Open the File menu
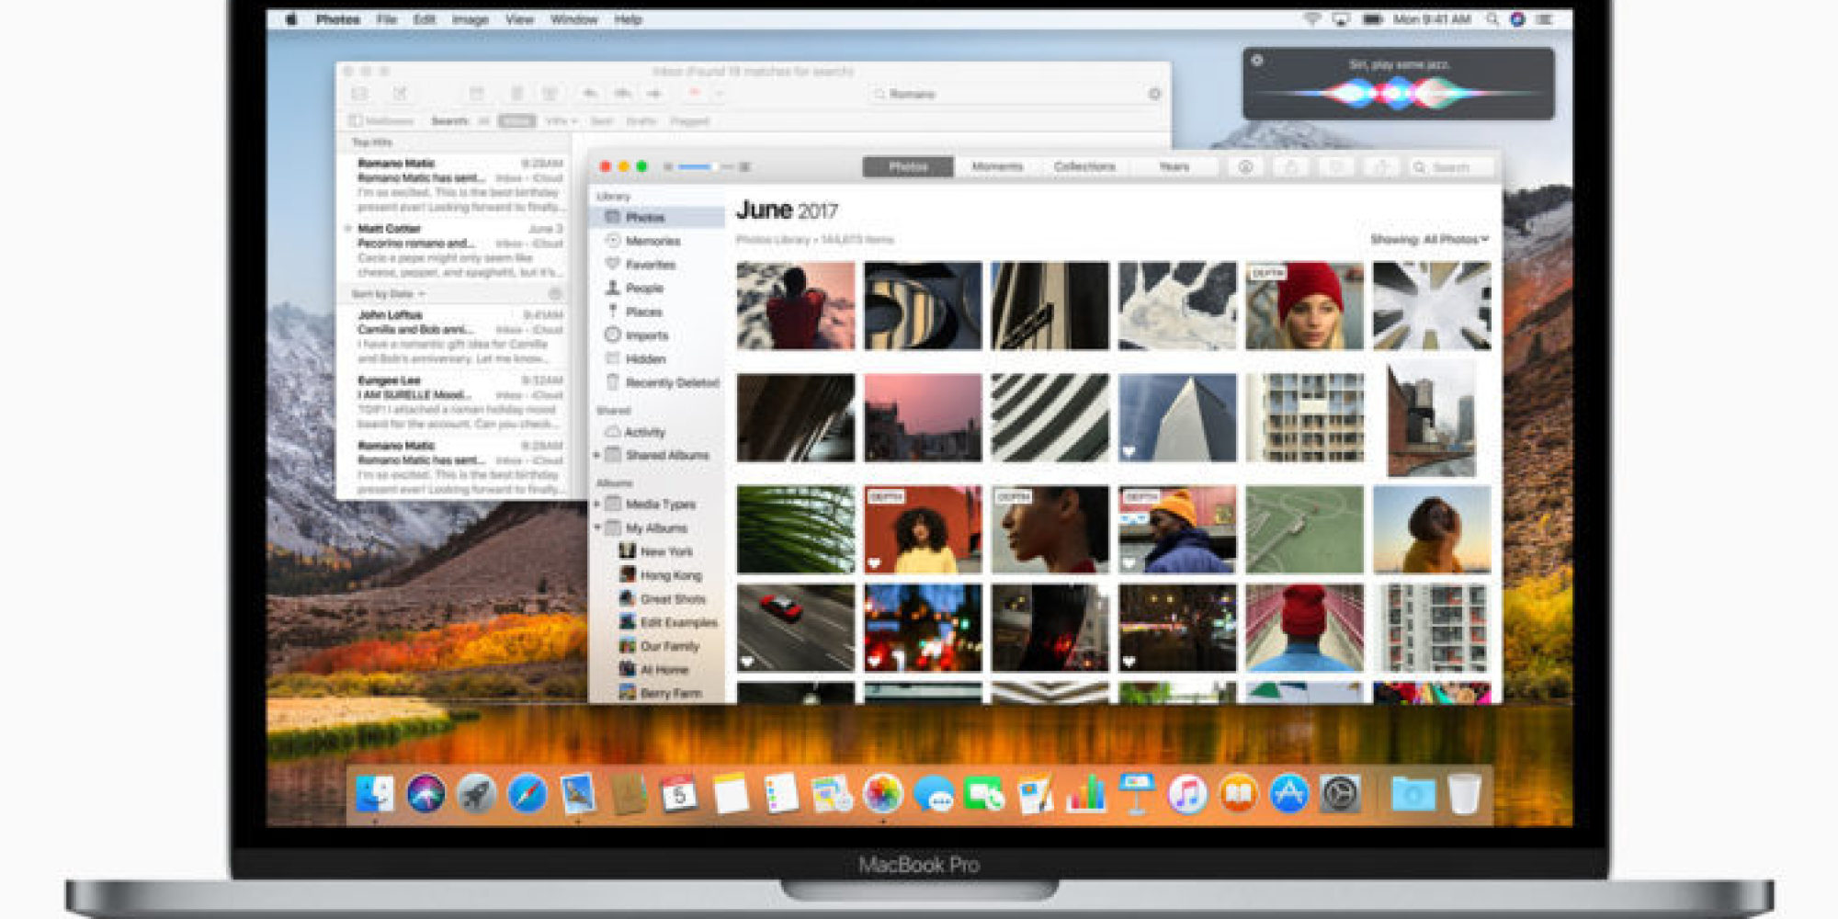The image size is (1838, 919). (x=387, y=19)
